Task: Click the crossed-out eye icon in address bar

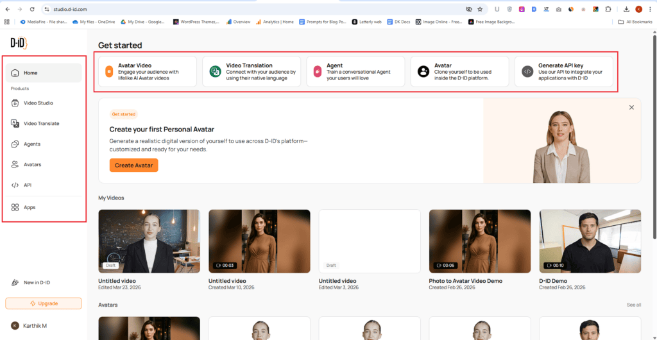Action: pos(468,9)
